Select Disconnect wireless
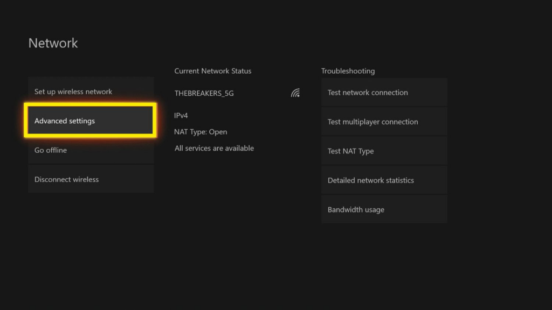The width and height of the screenshot is (552, 310). 91,179
